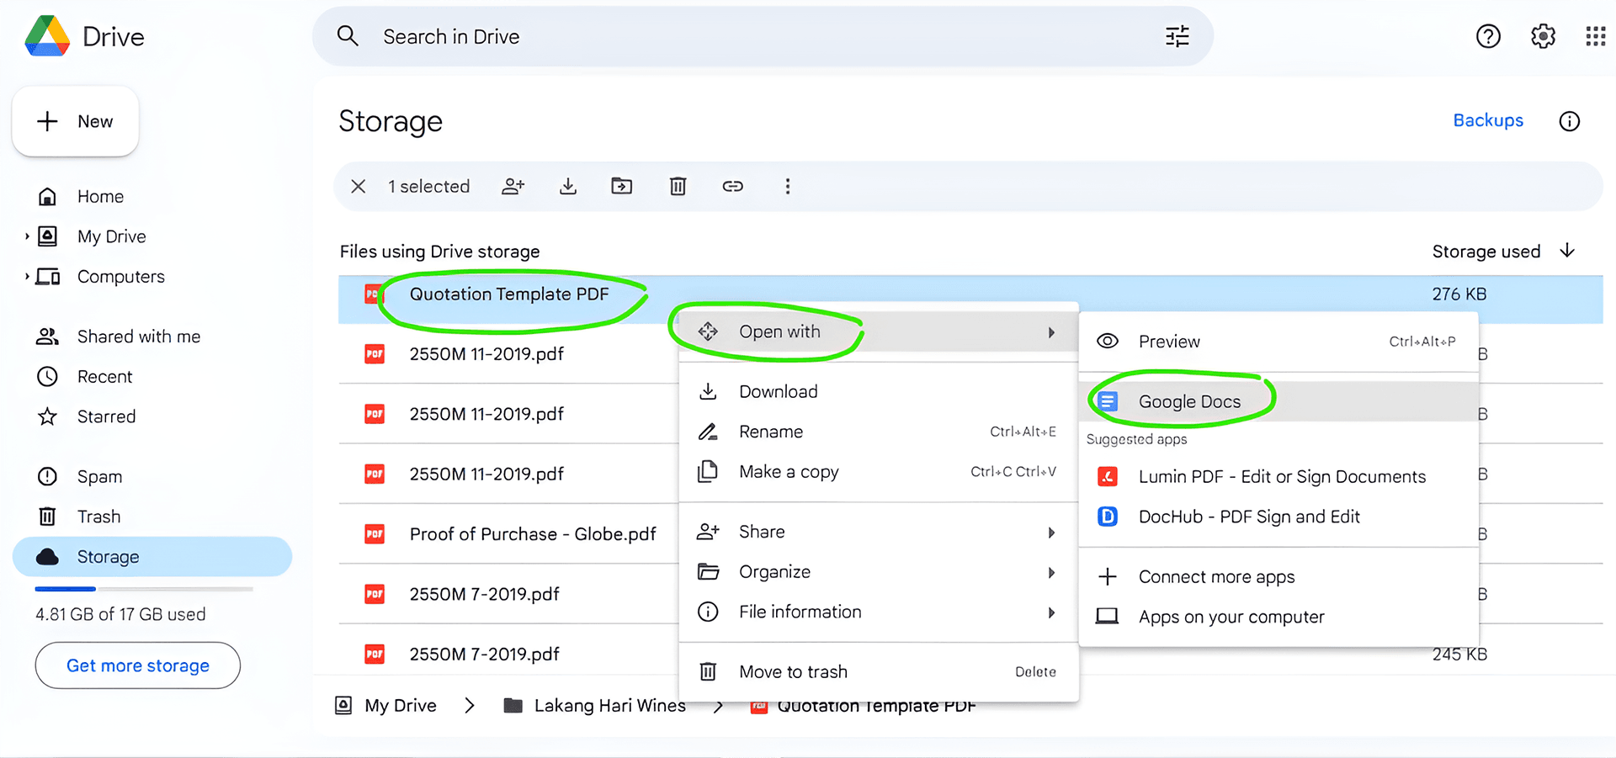Open the Help question mark icon
Image resolution: width=1616 pixels, height=758 pixels.
point(1488,36)
